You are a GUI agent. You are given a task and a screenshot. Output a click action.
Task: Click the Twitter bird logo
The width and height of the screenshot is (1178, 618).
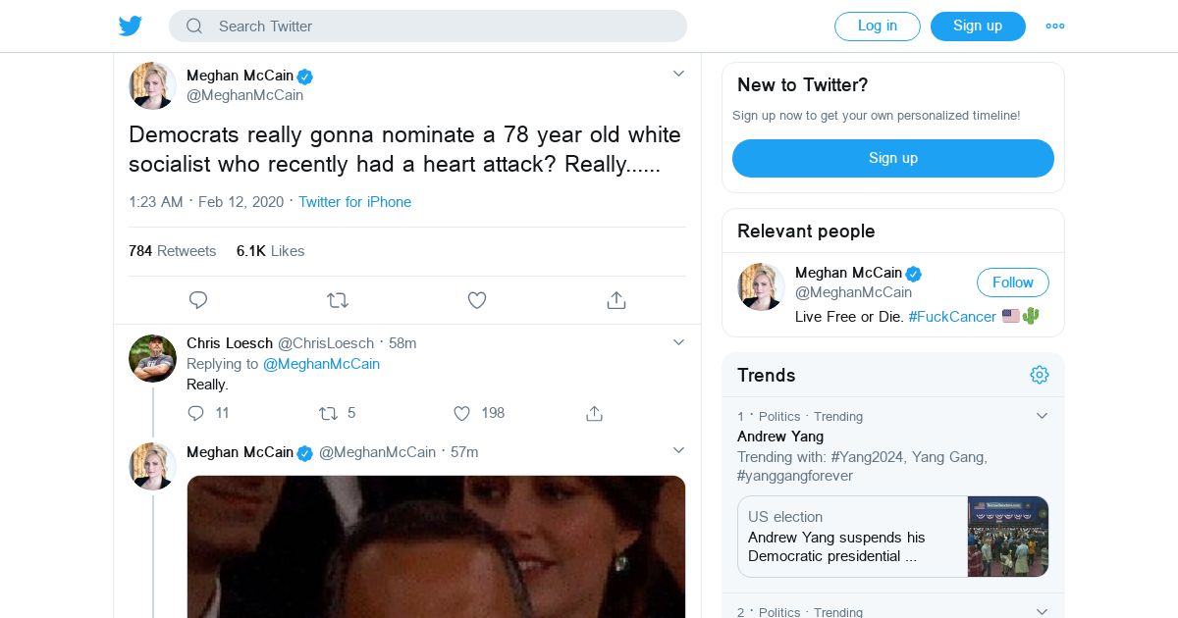(x=131, y=26)
